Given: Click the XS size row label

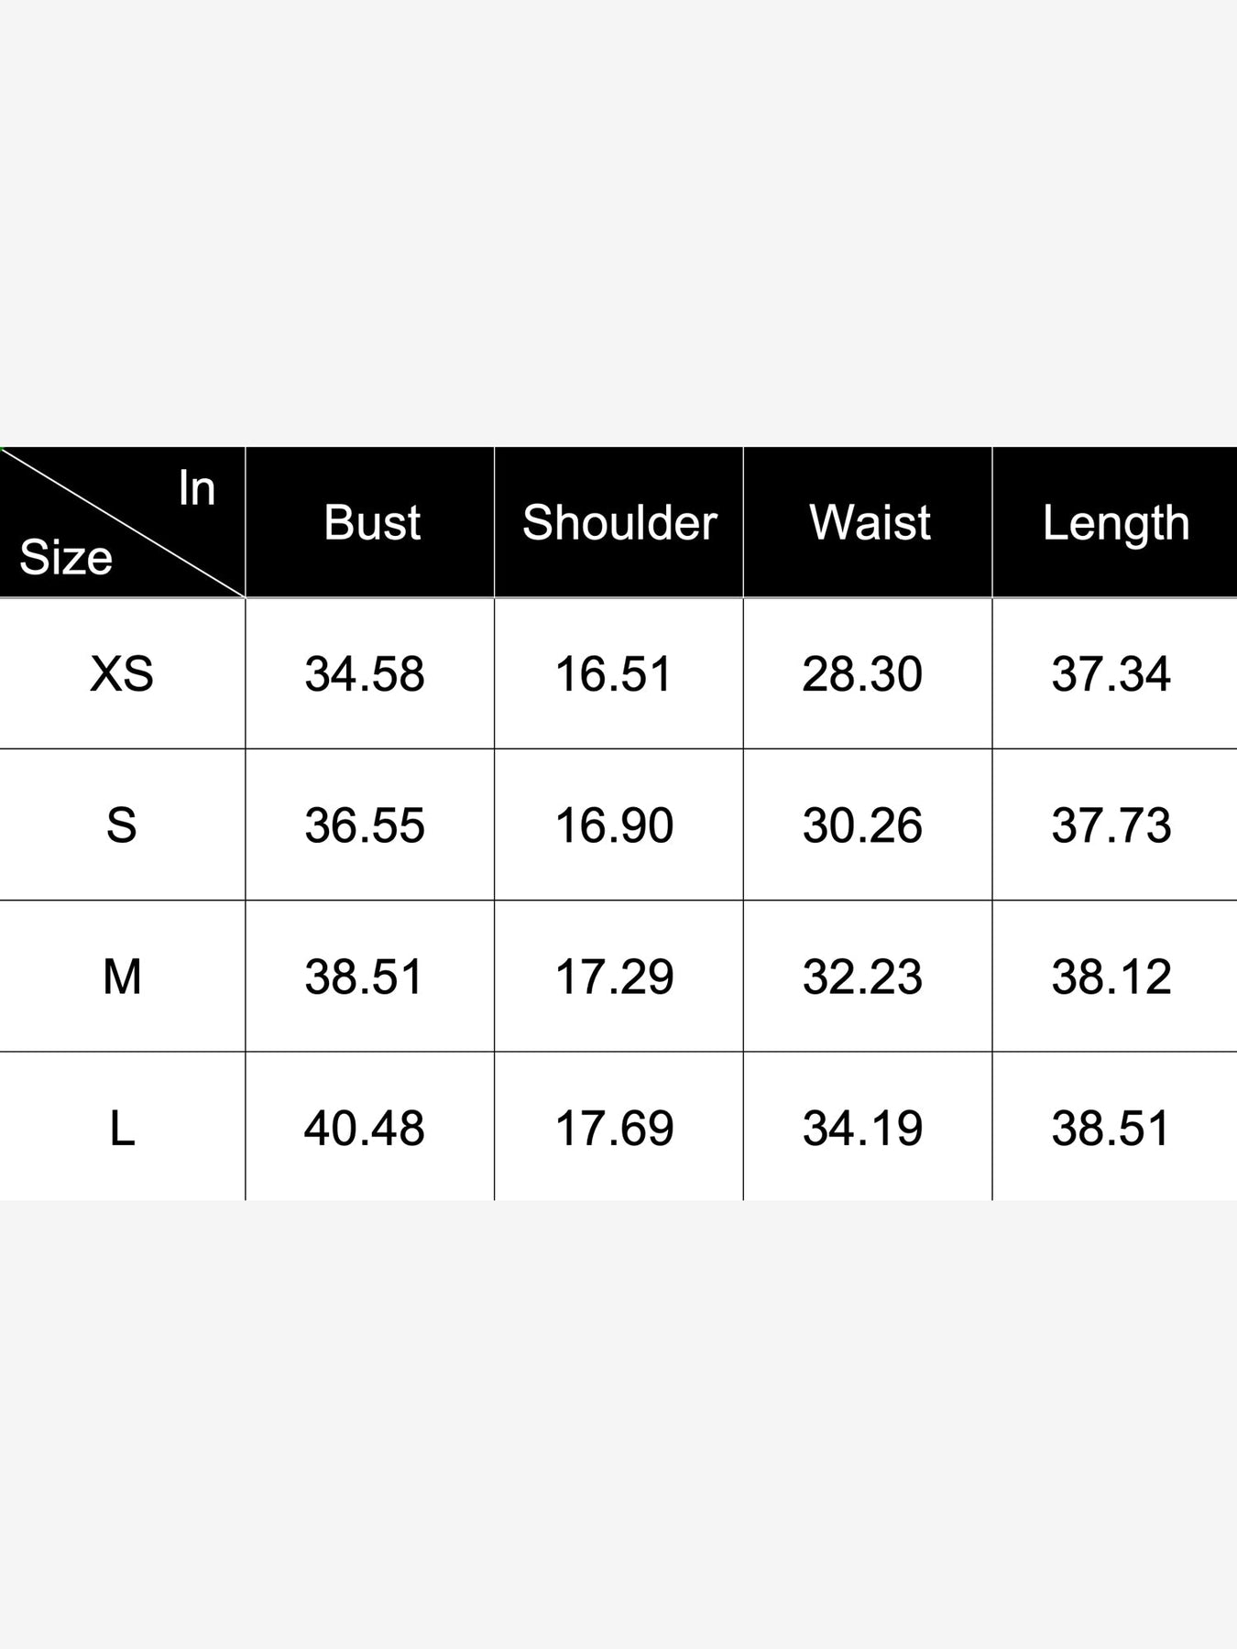Looking at the screenshot, I should point(122,674).
